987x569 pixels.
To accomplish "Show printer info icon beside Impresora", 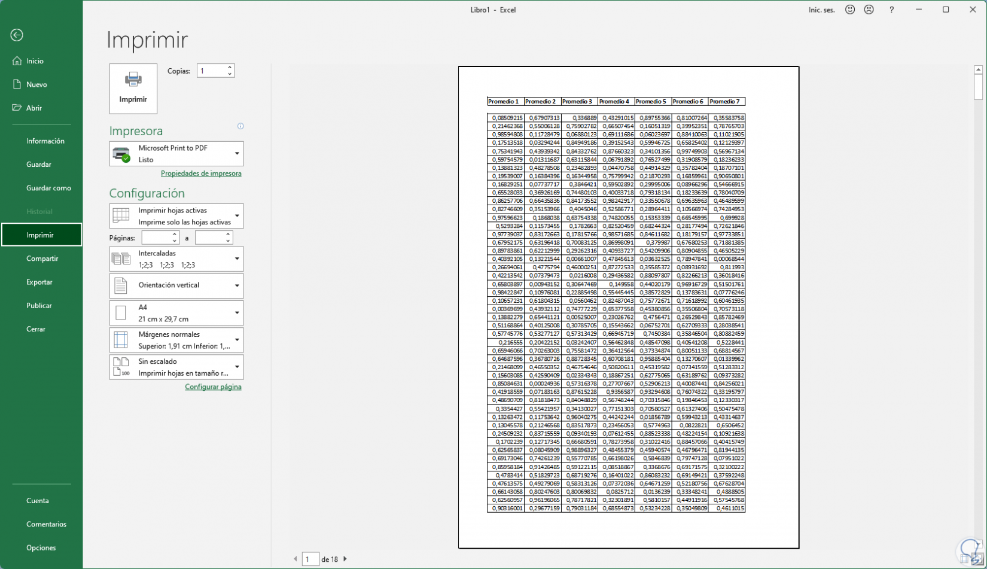I will 240,126.
